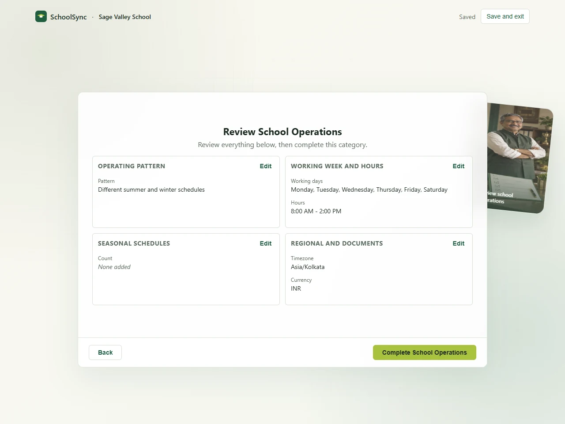Click the Timezone field label
Screen dimensions: 565x424
(x=302, y=258)
